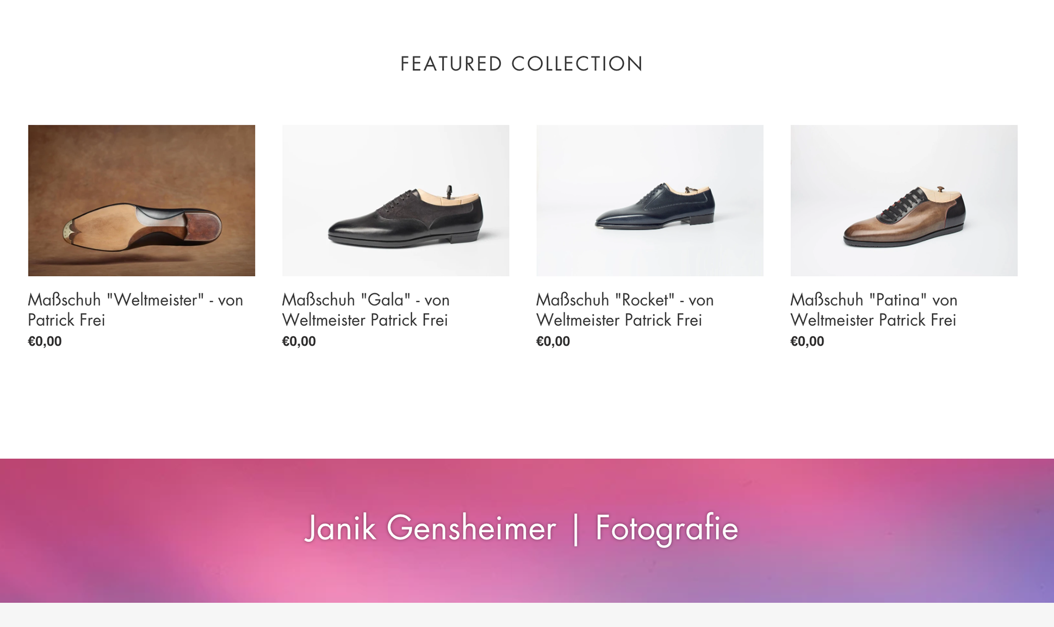This screenshot has width=1054, height=627.
Task: Click the Featured Collection heading
Action: tap(522, 64)
